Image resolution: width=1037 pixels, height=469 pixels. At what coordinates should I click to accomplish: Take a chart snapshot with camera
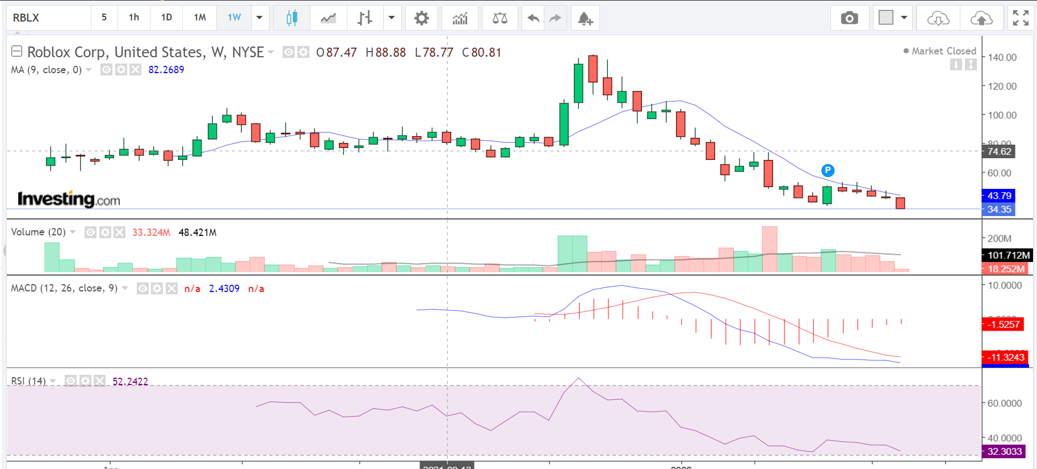click(x=849, y=18)
